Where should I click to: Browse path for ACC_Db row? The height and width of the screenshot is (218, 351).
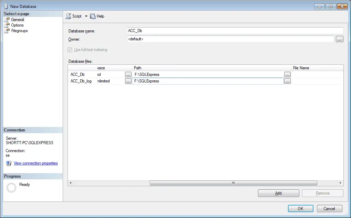pyautogui.click(x=287, y=75)
